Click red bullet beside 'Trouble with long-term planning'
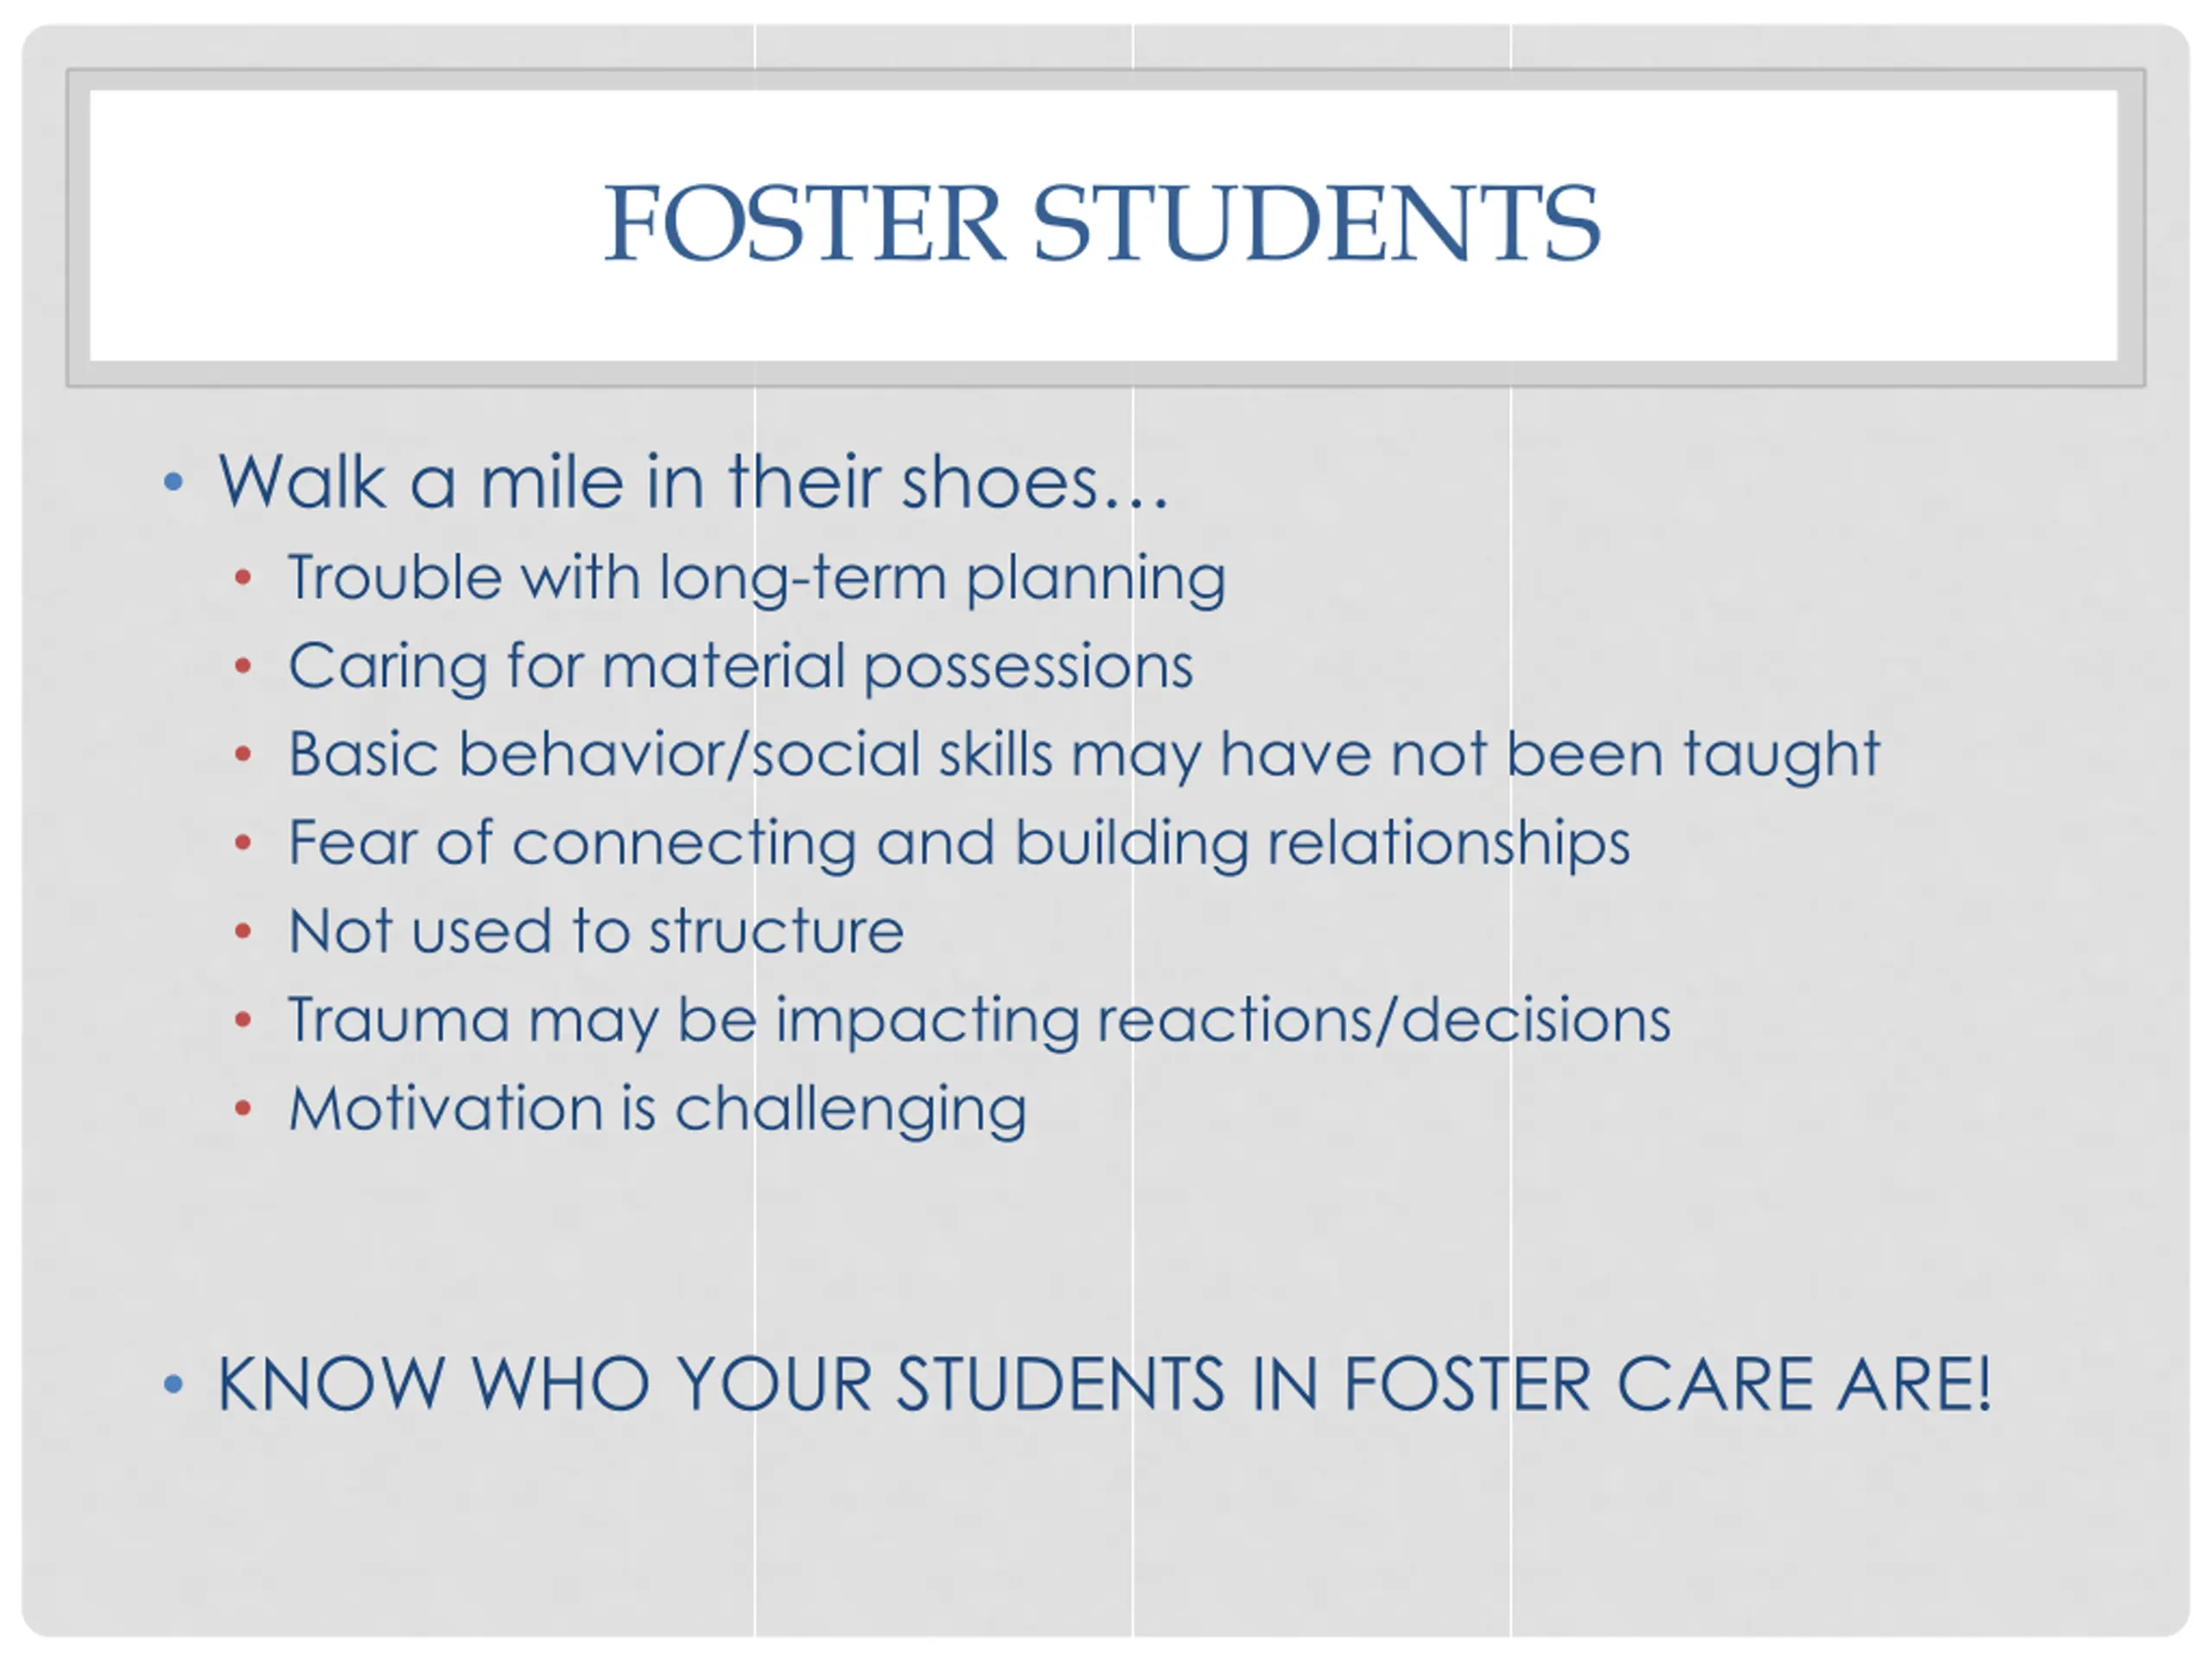The width and height of the screenshot is (2212, 1659). (242, 577)
